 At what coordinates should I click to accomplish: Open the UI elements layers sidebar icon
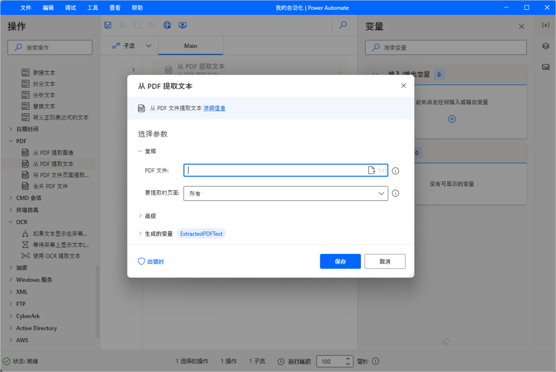click(x=546, y=46)
